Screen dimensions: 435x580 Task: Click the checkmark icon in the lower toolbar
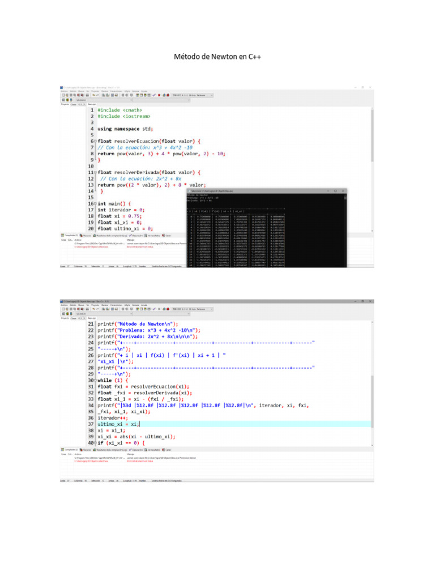click(x=154, y=309)
